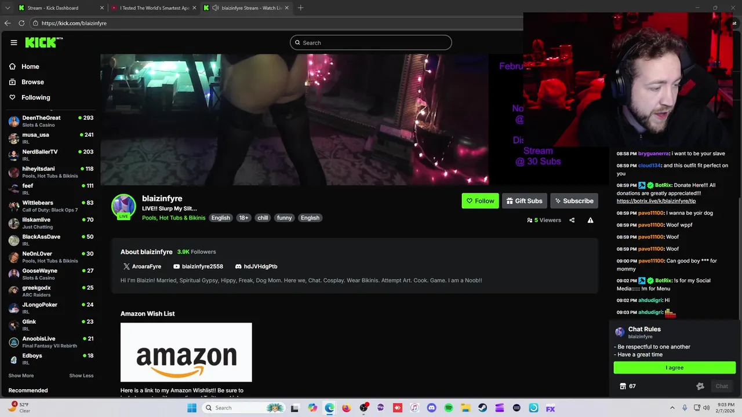742x417 pixels.
Task: Go to Home in sidebar
Action: coord(30,67)
